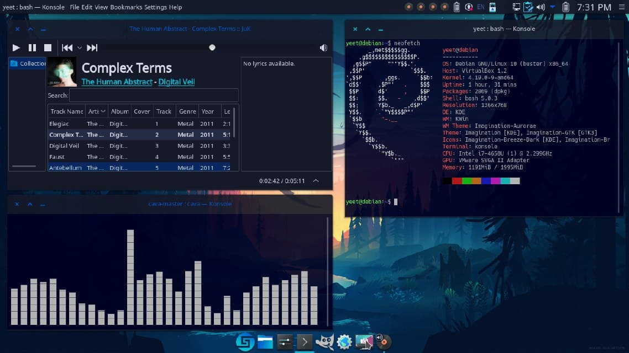Sort by the Track number column header
Viewport: 629px width, 353px height.
point(164,111)
